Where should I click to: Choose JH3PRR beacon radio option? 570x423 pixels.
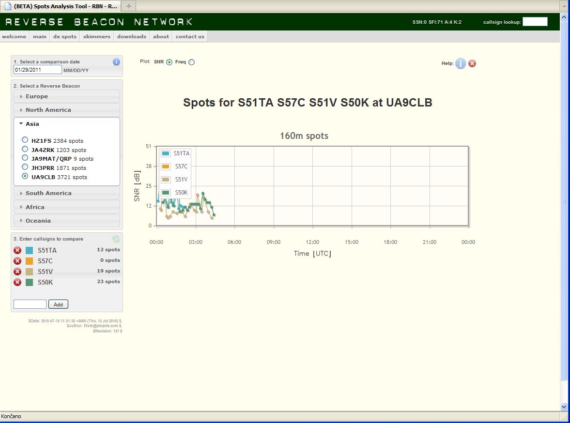point(25,167)
